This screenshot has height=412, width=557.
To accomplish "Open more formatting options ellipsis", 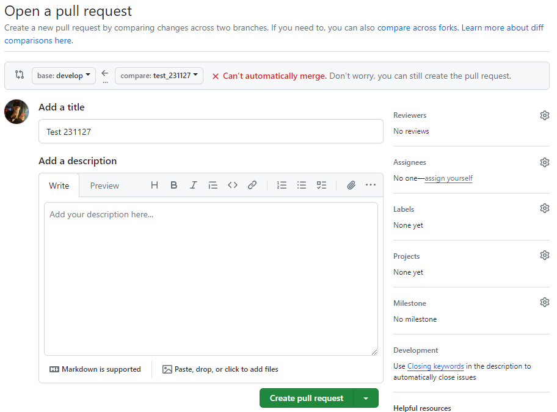I will (371, 184).
